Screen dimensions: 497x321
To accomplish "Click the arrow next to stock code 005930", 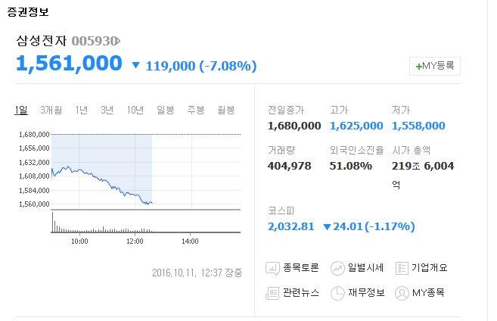I will pyautogui.click(x=117, y=41).
